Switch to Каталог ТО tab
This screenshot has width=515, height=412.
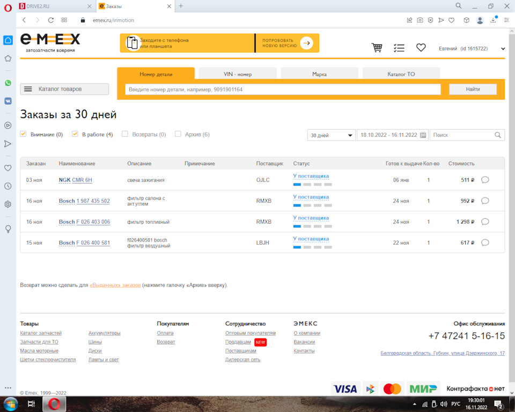coord(401,74)
